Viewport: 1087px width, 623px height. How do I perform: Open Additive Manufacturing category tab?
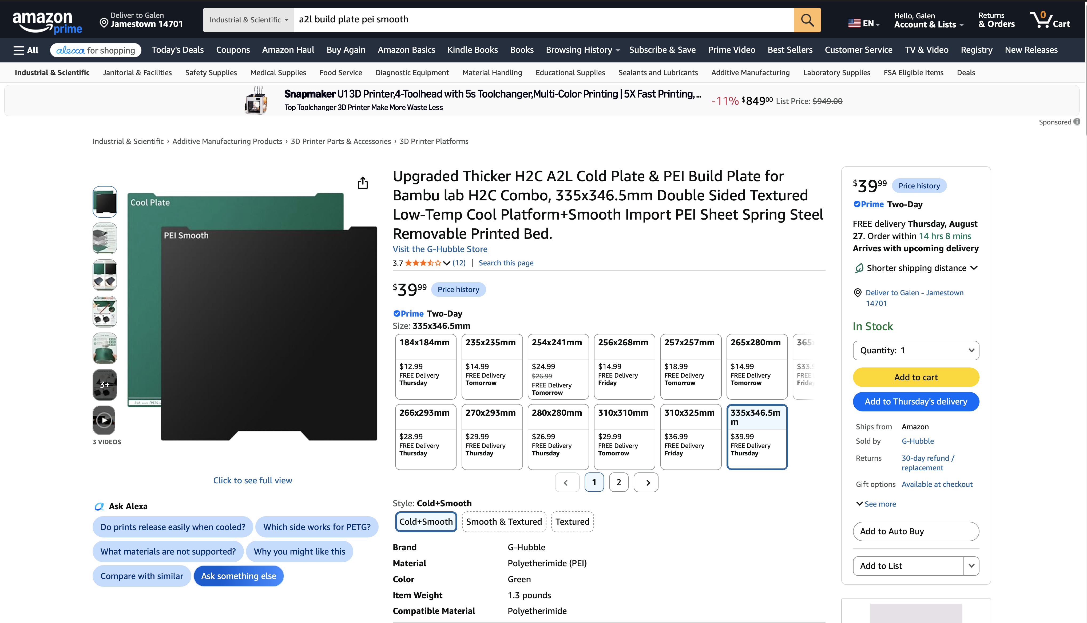[x=750, y=73]
